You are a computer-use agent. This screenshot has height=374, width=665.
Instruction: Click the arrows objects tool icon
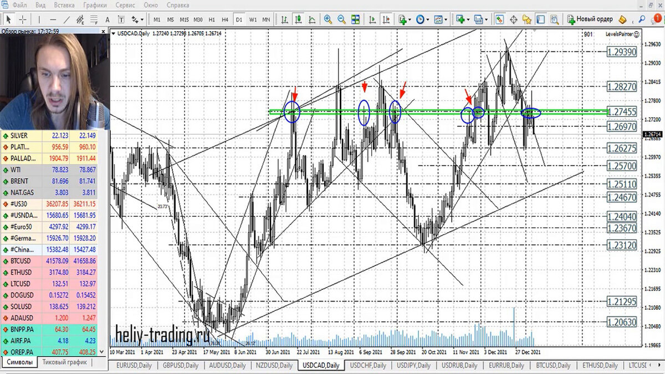[x=135, y=19]
